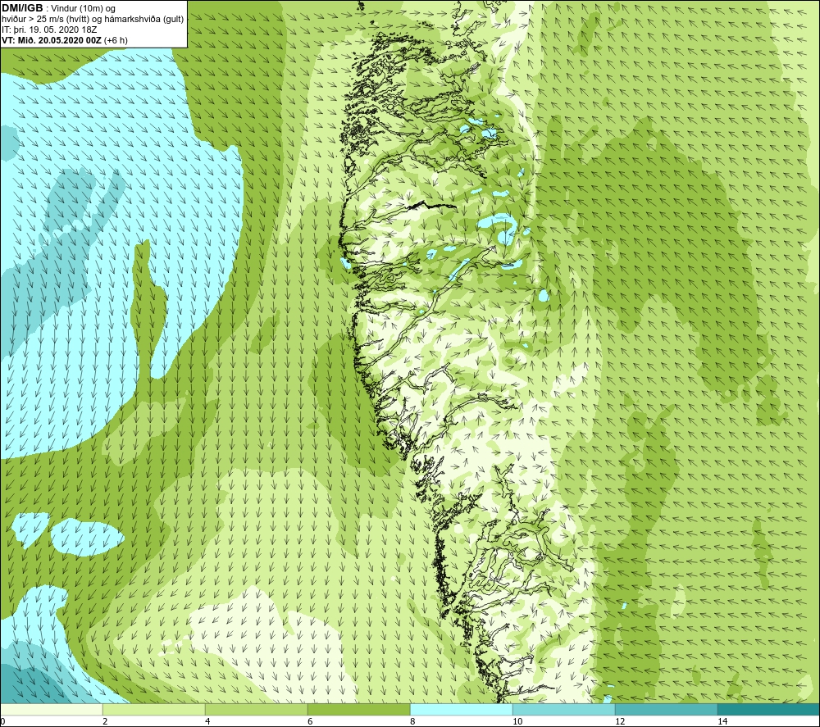Screen dimensions: 820x727
Task: Click the legend label '4'
Action: pos(207,721)
